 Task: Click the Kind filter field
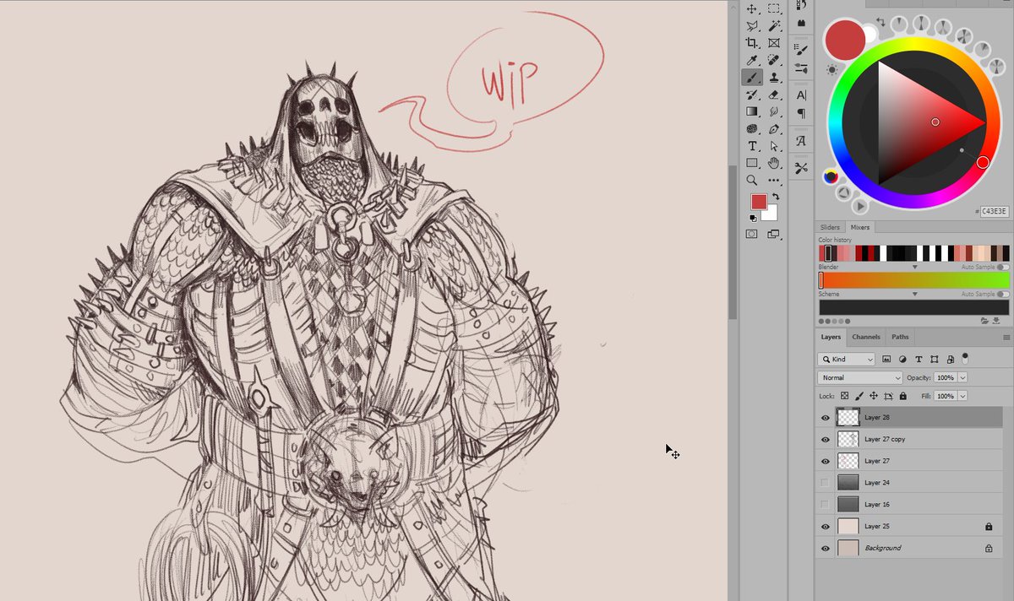(845, 359)
